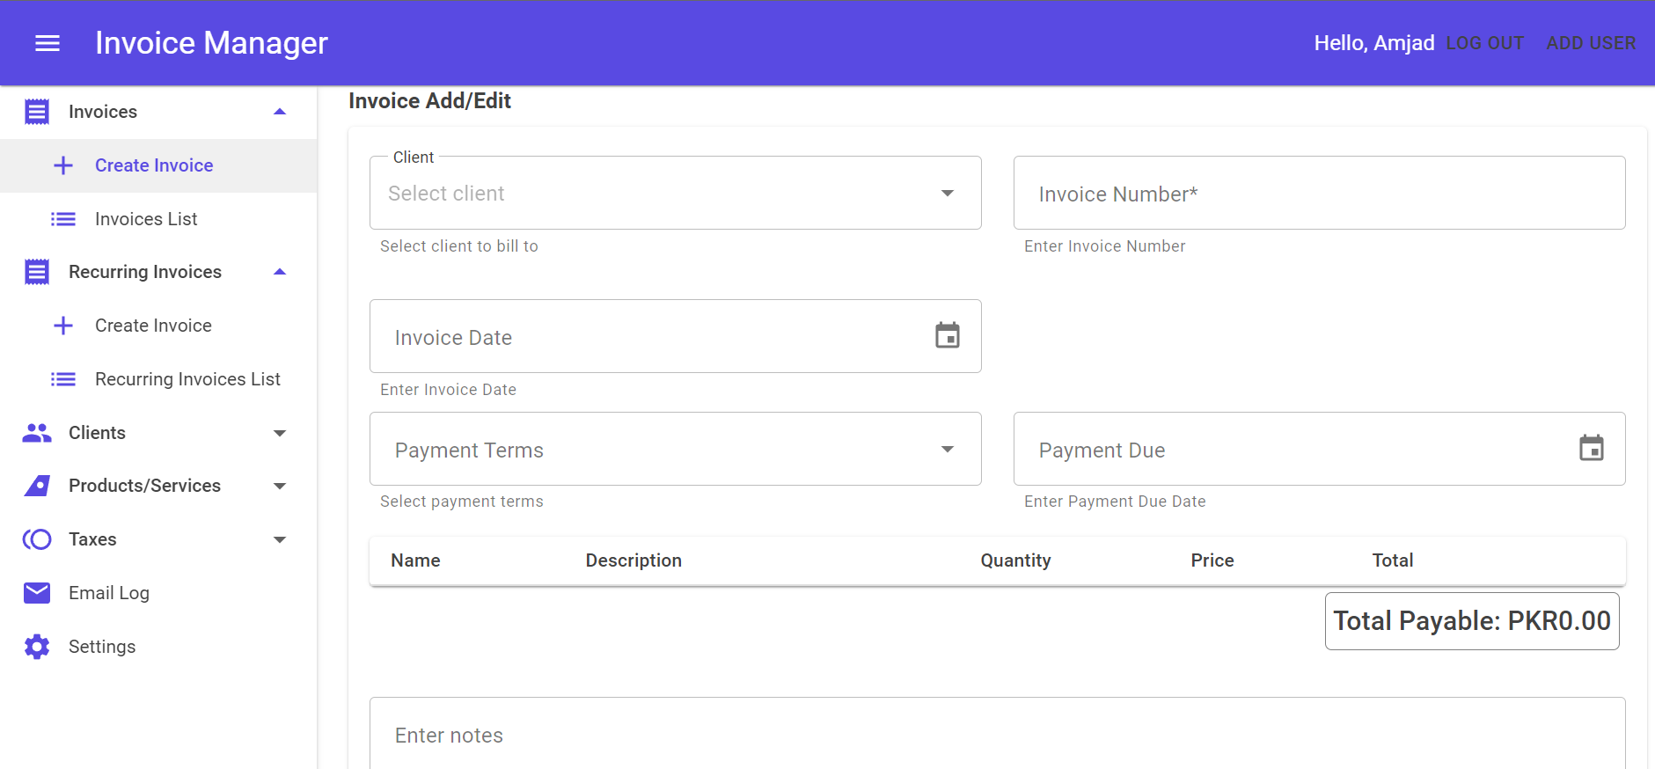Viewport: 1655px width, 769px height.
Task: Click the Invoices menu label
Action: (103, 112)
